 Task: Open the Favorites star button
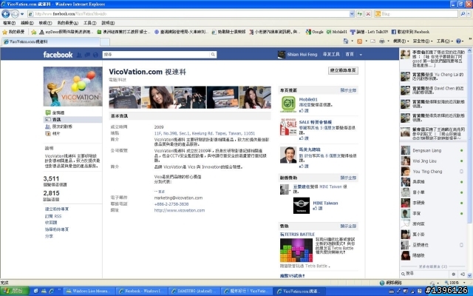coord(13,32)
